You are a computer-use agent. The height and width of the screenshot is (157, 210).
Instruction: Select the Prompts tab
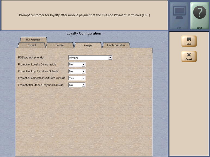(x=88, y=45)
